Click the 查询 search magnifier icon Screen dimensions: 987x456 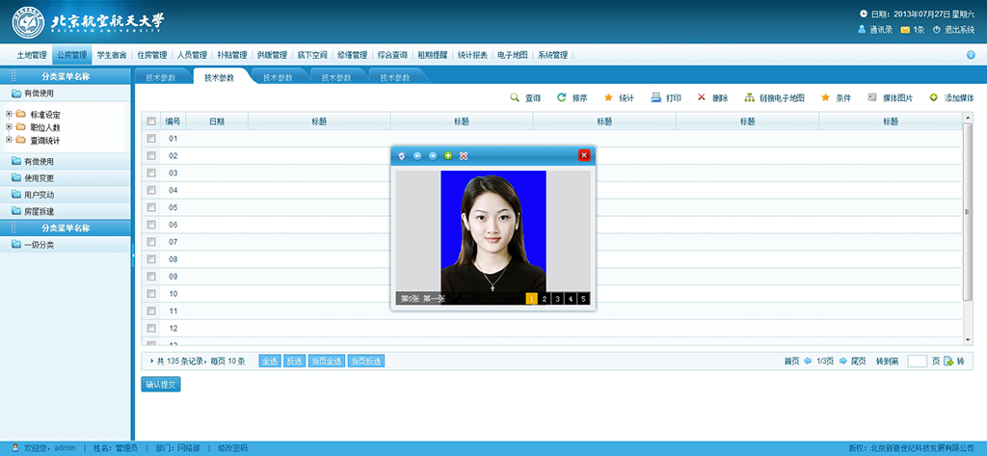515,97
